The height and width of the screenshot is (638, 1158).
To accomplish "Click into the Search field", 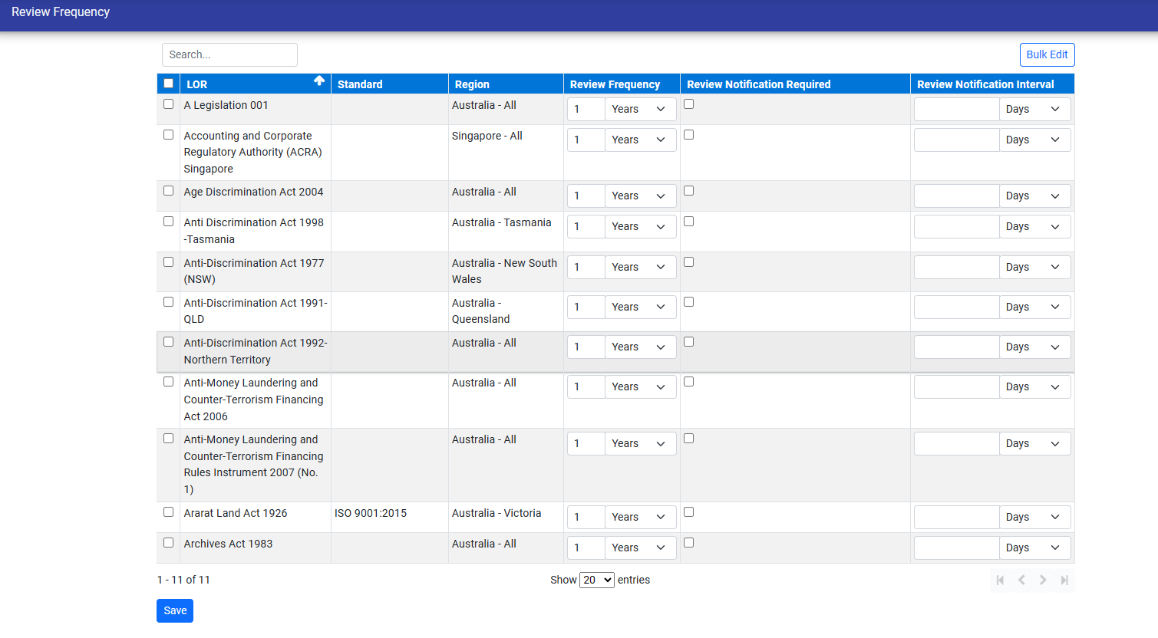I will tap(229, 54).
